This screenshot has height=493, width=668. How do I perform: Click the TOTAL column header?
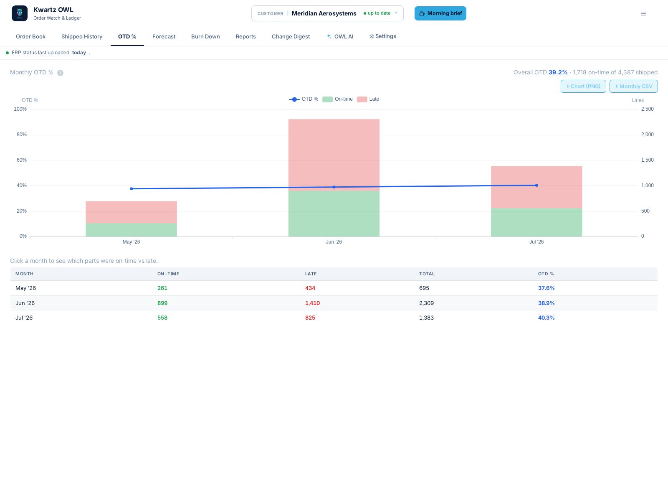427,274
